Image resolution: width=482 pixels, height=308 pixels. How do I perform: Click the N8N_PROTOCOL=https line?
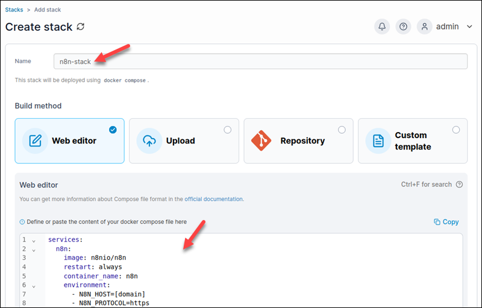[110, 303]
